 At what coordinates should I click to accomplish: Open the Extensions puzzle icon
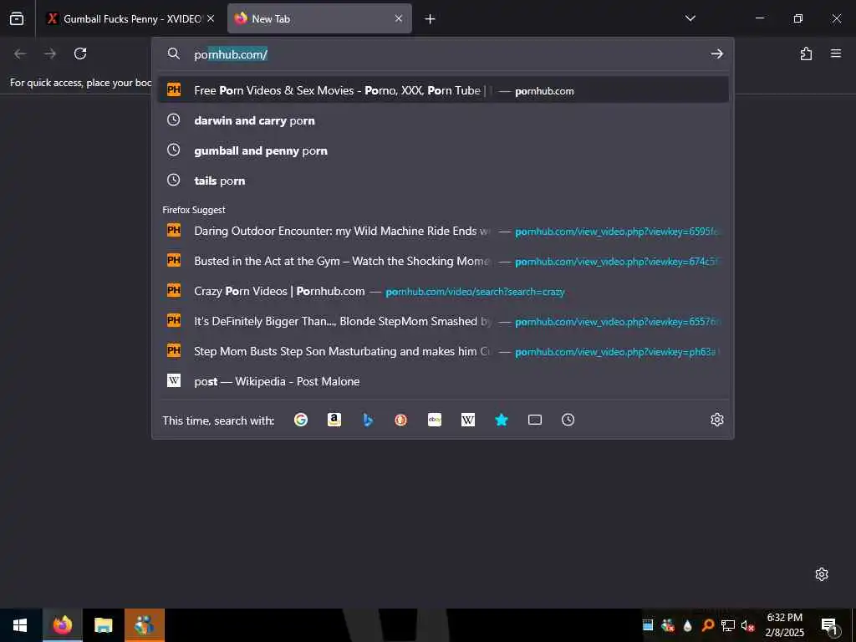click(806, 53)
